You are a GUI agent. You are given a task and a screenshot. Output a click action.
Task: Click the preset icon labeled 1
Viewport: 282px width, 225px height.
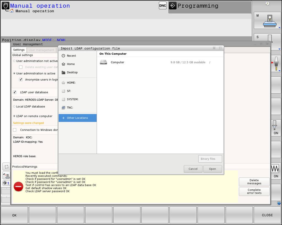point(6,183)
